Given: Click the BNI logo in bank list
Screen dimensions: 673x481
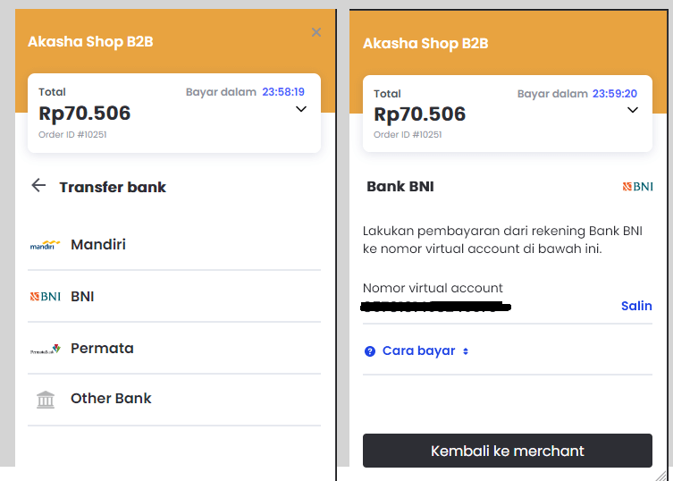Looking at the screenshot, I should [45, 297].
